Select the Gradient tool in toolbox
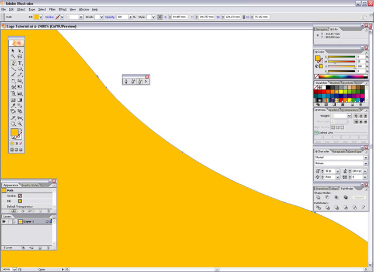374x272 pixels. point(20,100)
